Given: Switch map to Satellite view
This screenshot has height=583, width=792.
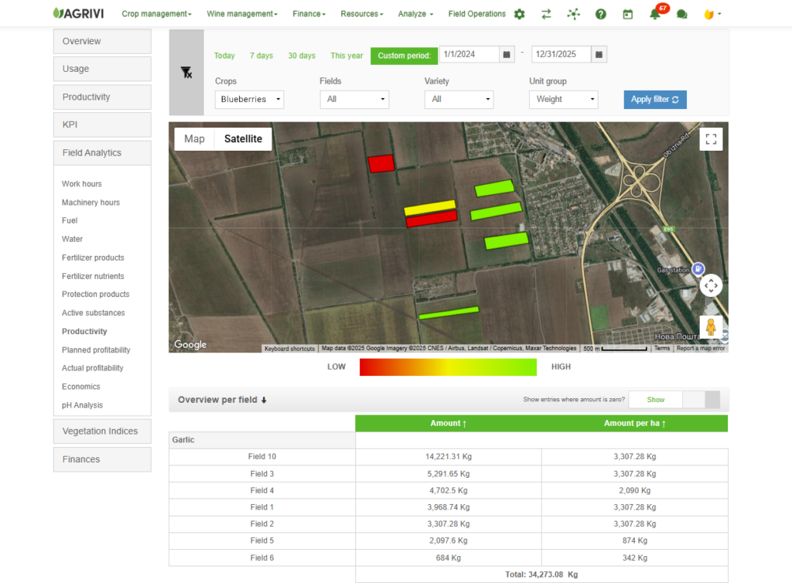Looking at the screenshot, I should (243, 139).
